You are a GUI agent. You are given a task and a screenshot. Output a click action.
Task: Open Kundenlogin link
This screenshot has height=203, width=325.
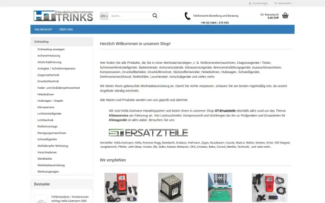click(260, 3)
